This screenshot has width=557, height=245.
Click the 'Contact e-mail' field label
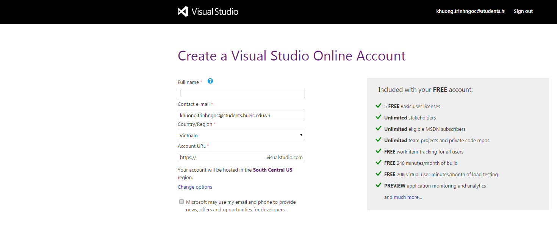(194, 104)
